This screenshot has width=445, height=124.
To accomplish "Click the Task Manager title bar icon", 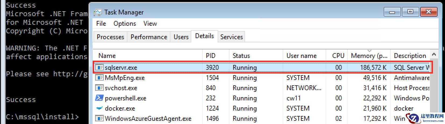I will coord(98,12).
